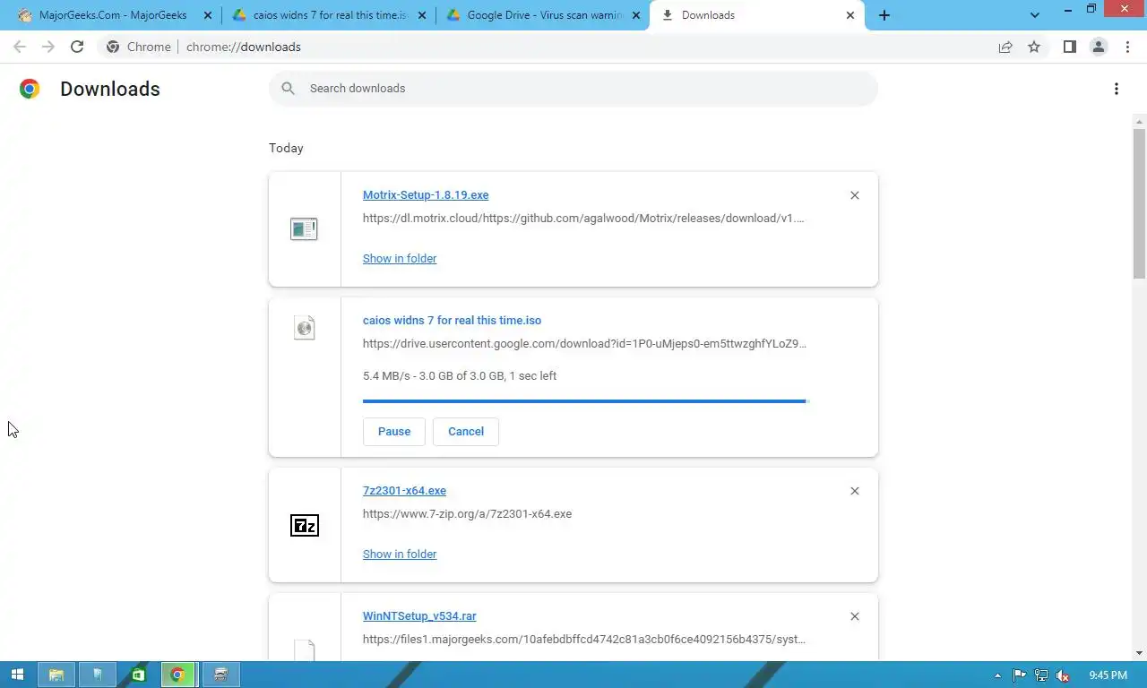Remove WinNTSetup_v534.rar from the list

click(x=855, y=616)
